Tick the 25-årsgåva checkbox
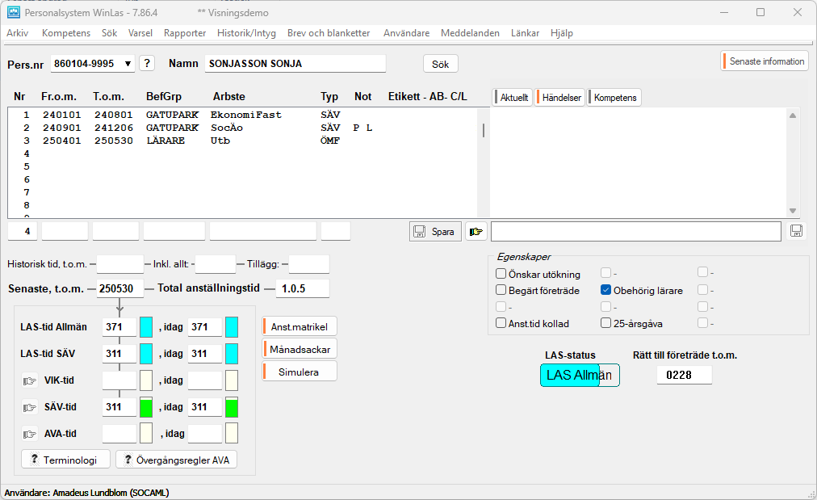The image size is (817, 500). 606,324
